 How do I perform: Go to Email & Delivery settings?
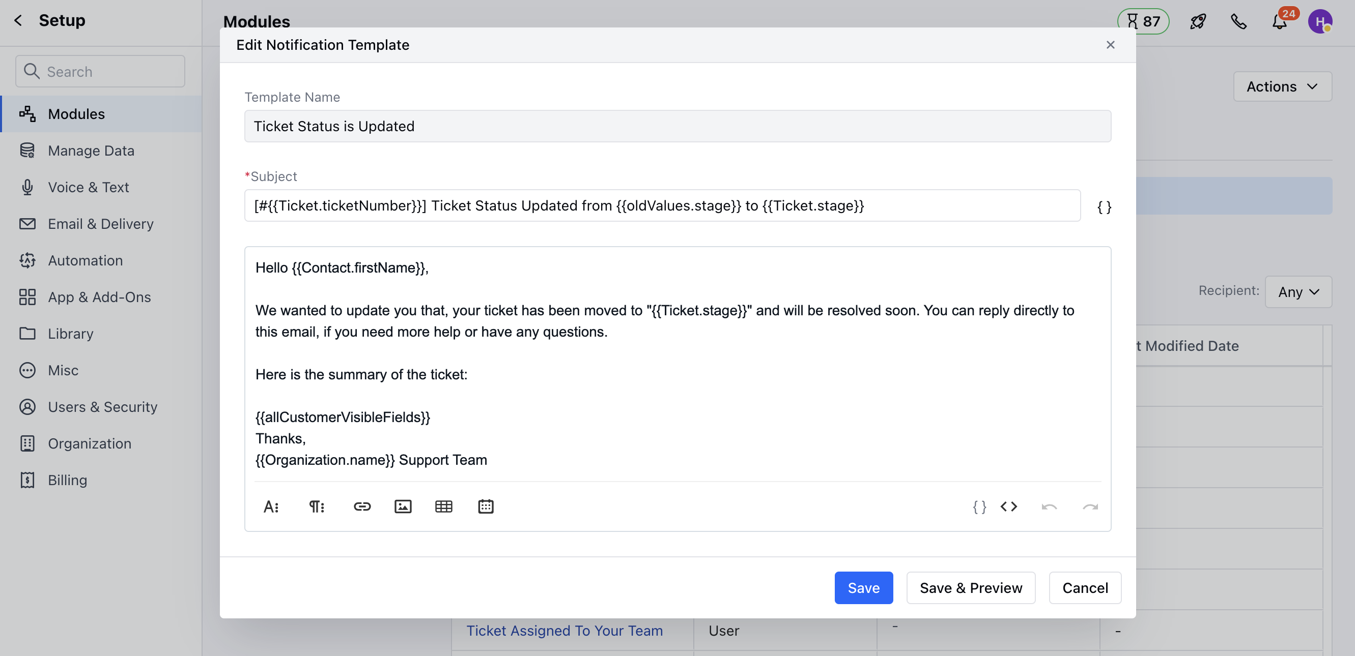coord(100,223)
